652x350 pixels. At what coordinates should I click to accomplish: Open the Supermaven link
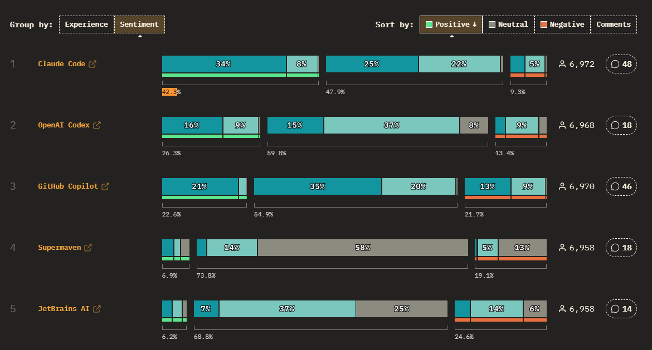click(x=60, y=248)
